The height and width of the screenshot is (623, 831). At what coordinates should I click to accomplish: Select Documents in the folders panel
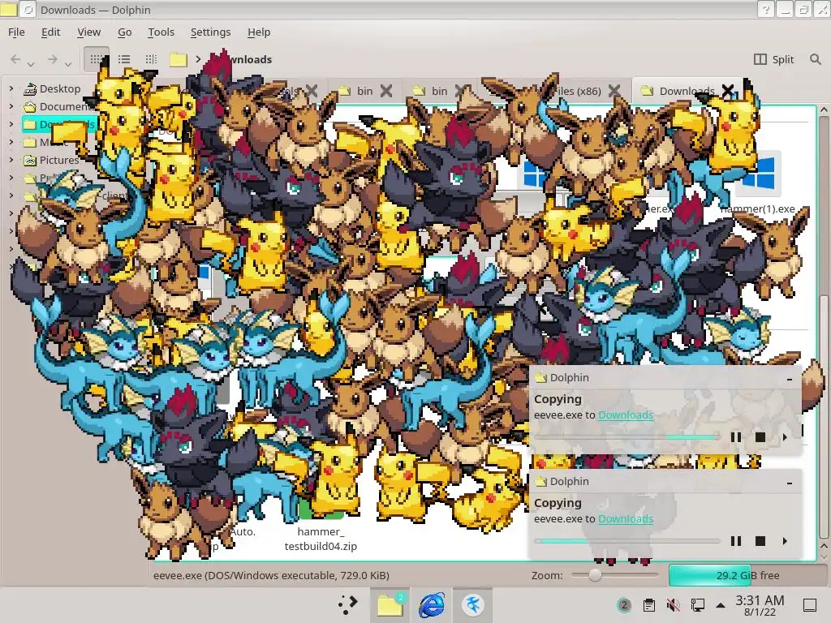[x=57, y=106]
